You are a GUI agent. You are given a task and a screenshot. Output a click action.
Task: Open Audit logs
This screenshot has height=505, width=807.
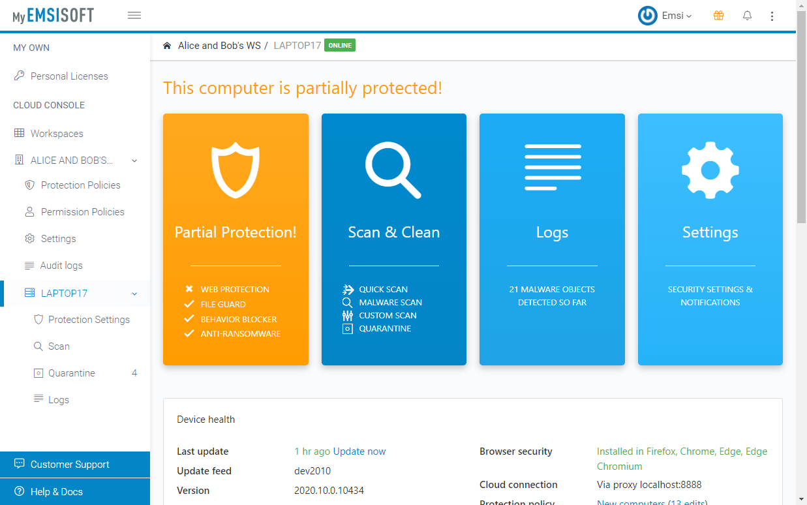pyautogui.click(x=61, y=266)
